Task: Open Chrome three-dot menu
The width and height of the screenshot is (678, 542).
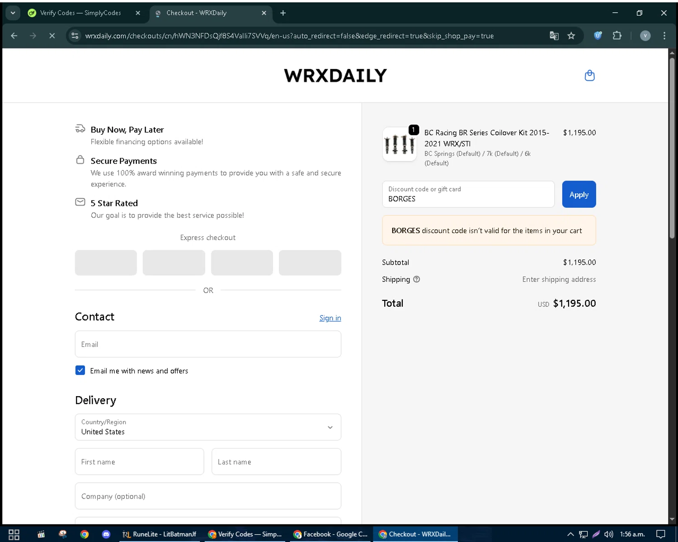Action: click(x=664, y=36)
